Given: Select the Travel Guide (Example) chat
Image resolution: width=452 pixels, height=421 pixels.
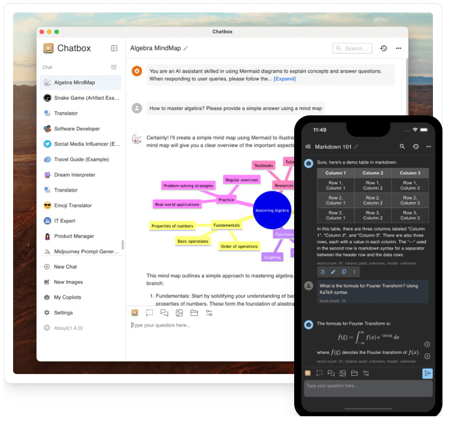Looking at the screenshot, I should [80, 159].
